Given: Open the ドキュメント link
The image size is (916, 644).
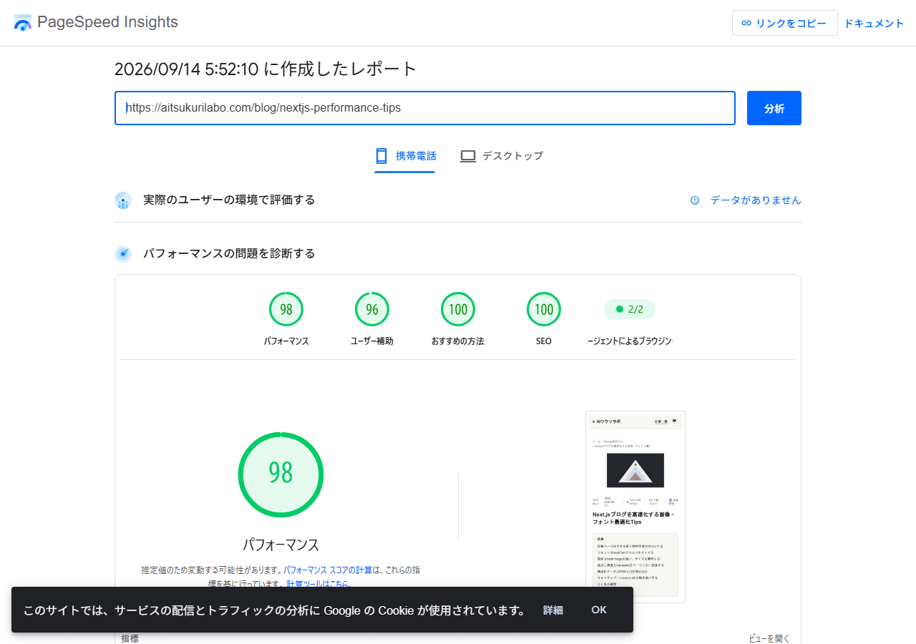Looking at the screenshot, I should coord(874,23).
